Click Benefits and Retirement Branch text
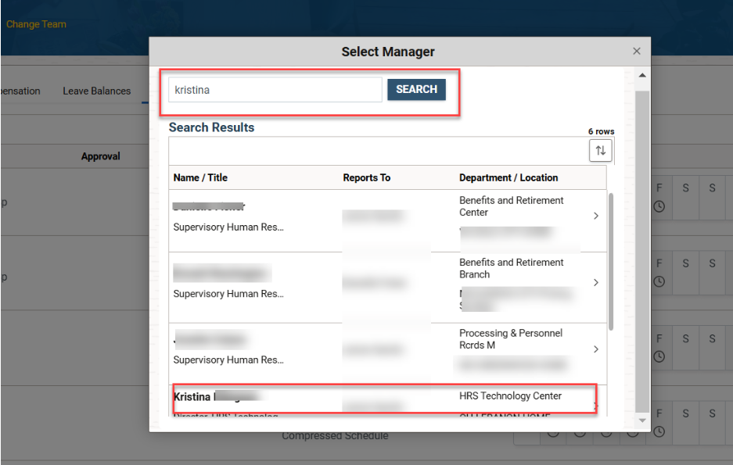Screen dimensions: 733x465 (x=511, y=268)
